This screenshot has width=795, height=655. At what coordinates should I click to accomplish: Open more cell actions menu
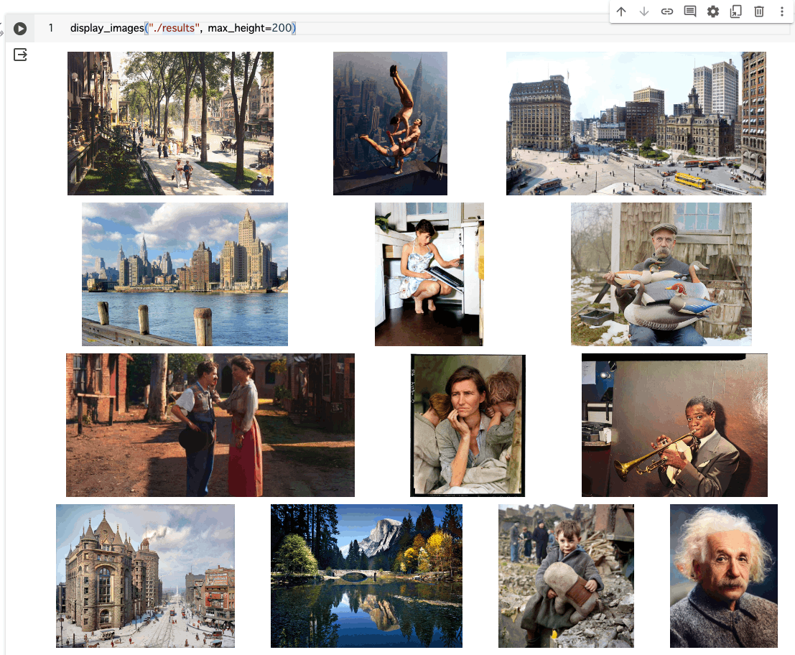782,11
